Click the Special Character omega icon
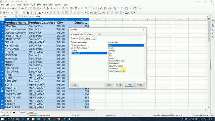This screenshot has width=215, height=121. [x=110, y=8]
